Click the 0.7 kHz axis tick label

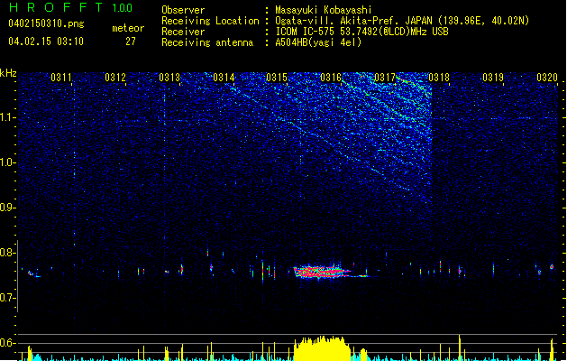pyautogui.click(x=7, y=298)
